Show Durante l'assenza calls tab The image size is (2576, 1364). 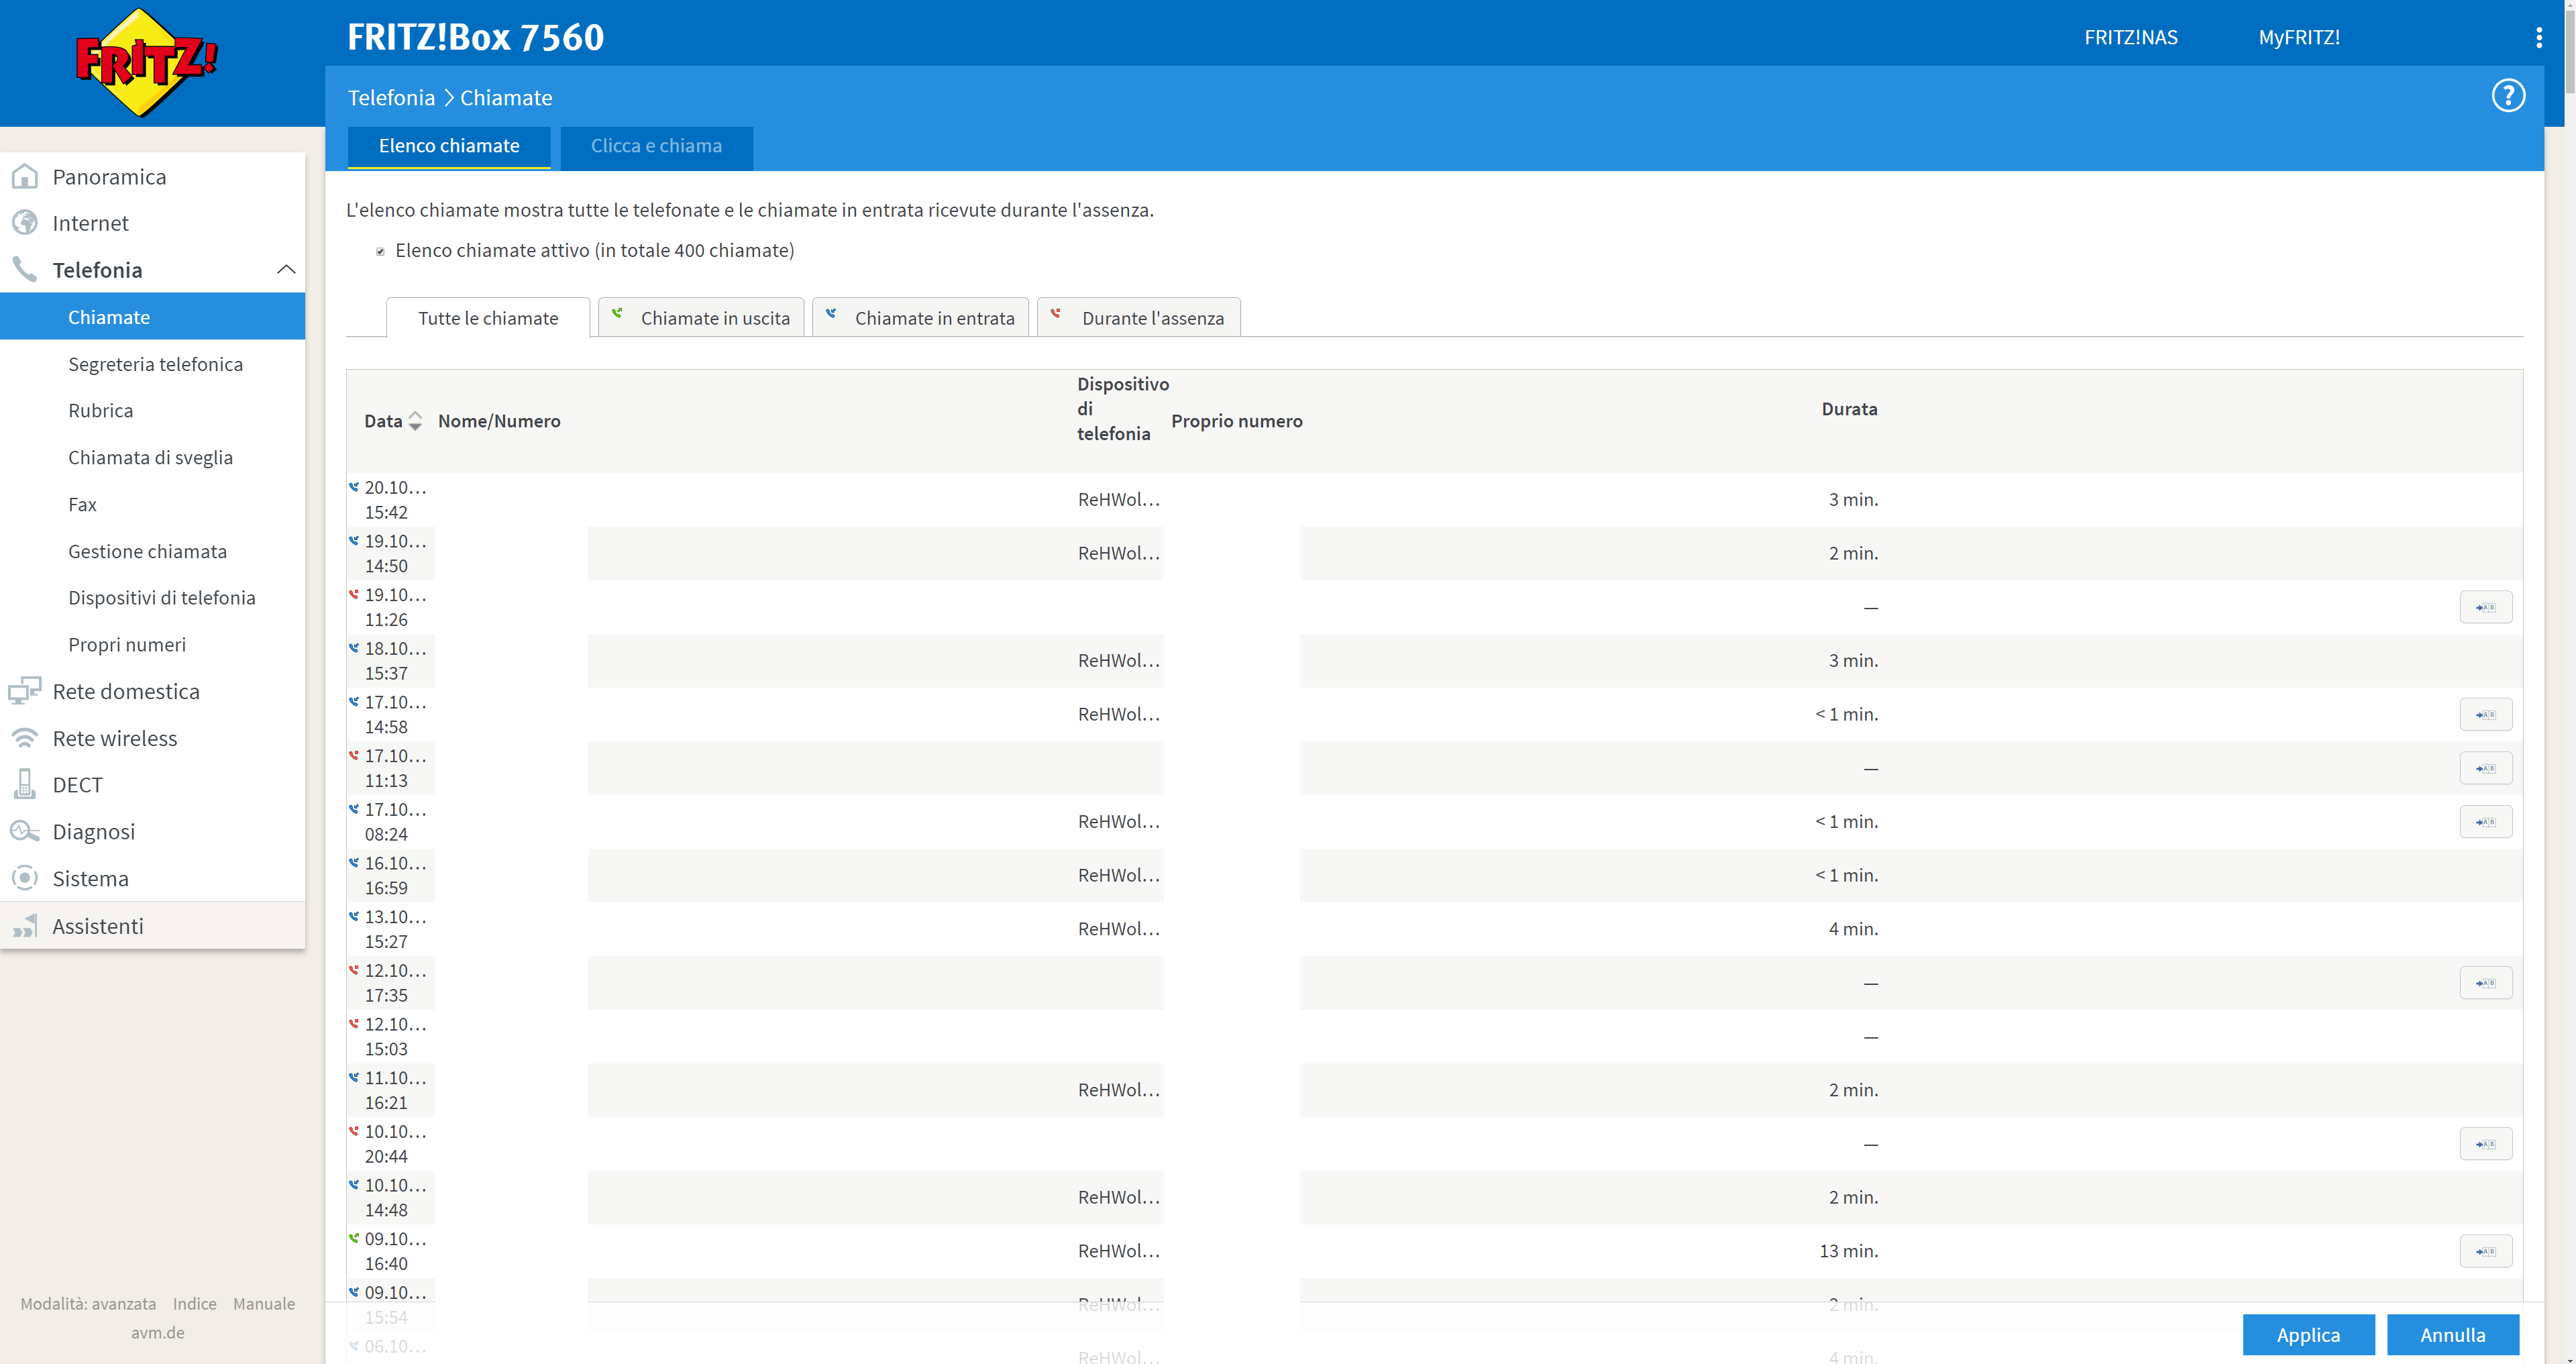pos(1139,318)
